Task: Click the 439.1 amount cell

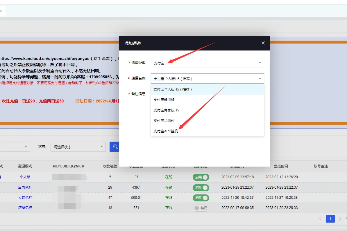Action: click(136, 187)
